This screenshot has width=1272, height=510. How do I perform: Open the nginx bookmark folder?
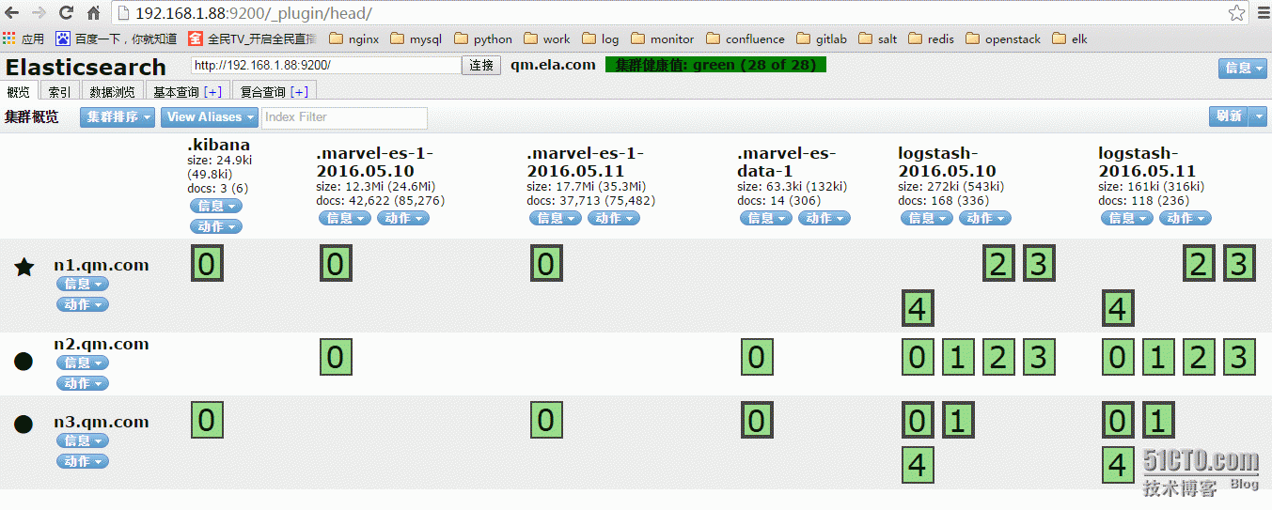[x=354, y=39]
